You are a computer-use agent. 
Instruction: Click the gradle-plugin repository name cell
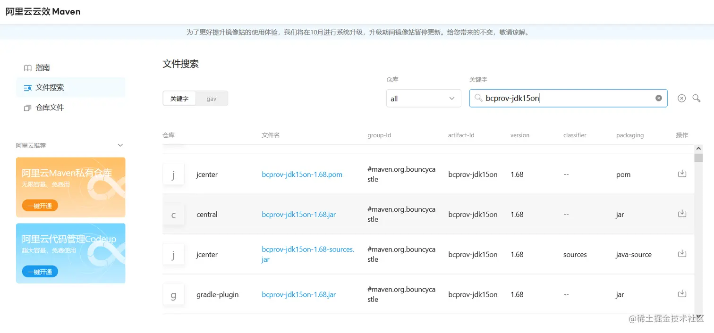[218, 295]
